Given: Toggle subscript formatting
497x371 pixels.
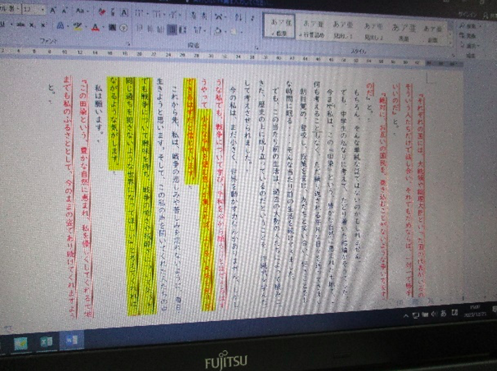Looking at the screenshot, I should [31, 25].
